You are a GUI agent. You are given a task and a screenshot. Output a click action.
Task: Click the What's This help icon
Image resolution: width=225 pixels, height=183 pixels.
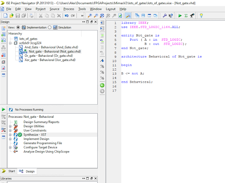coord(171,15)
